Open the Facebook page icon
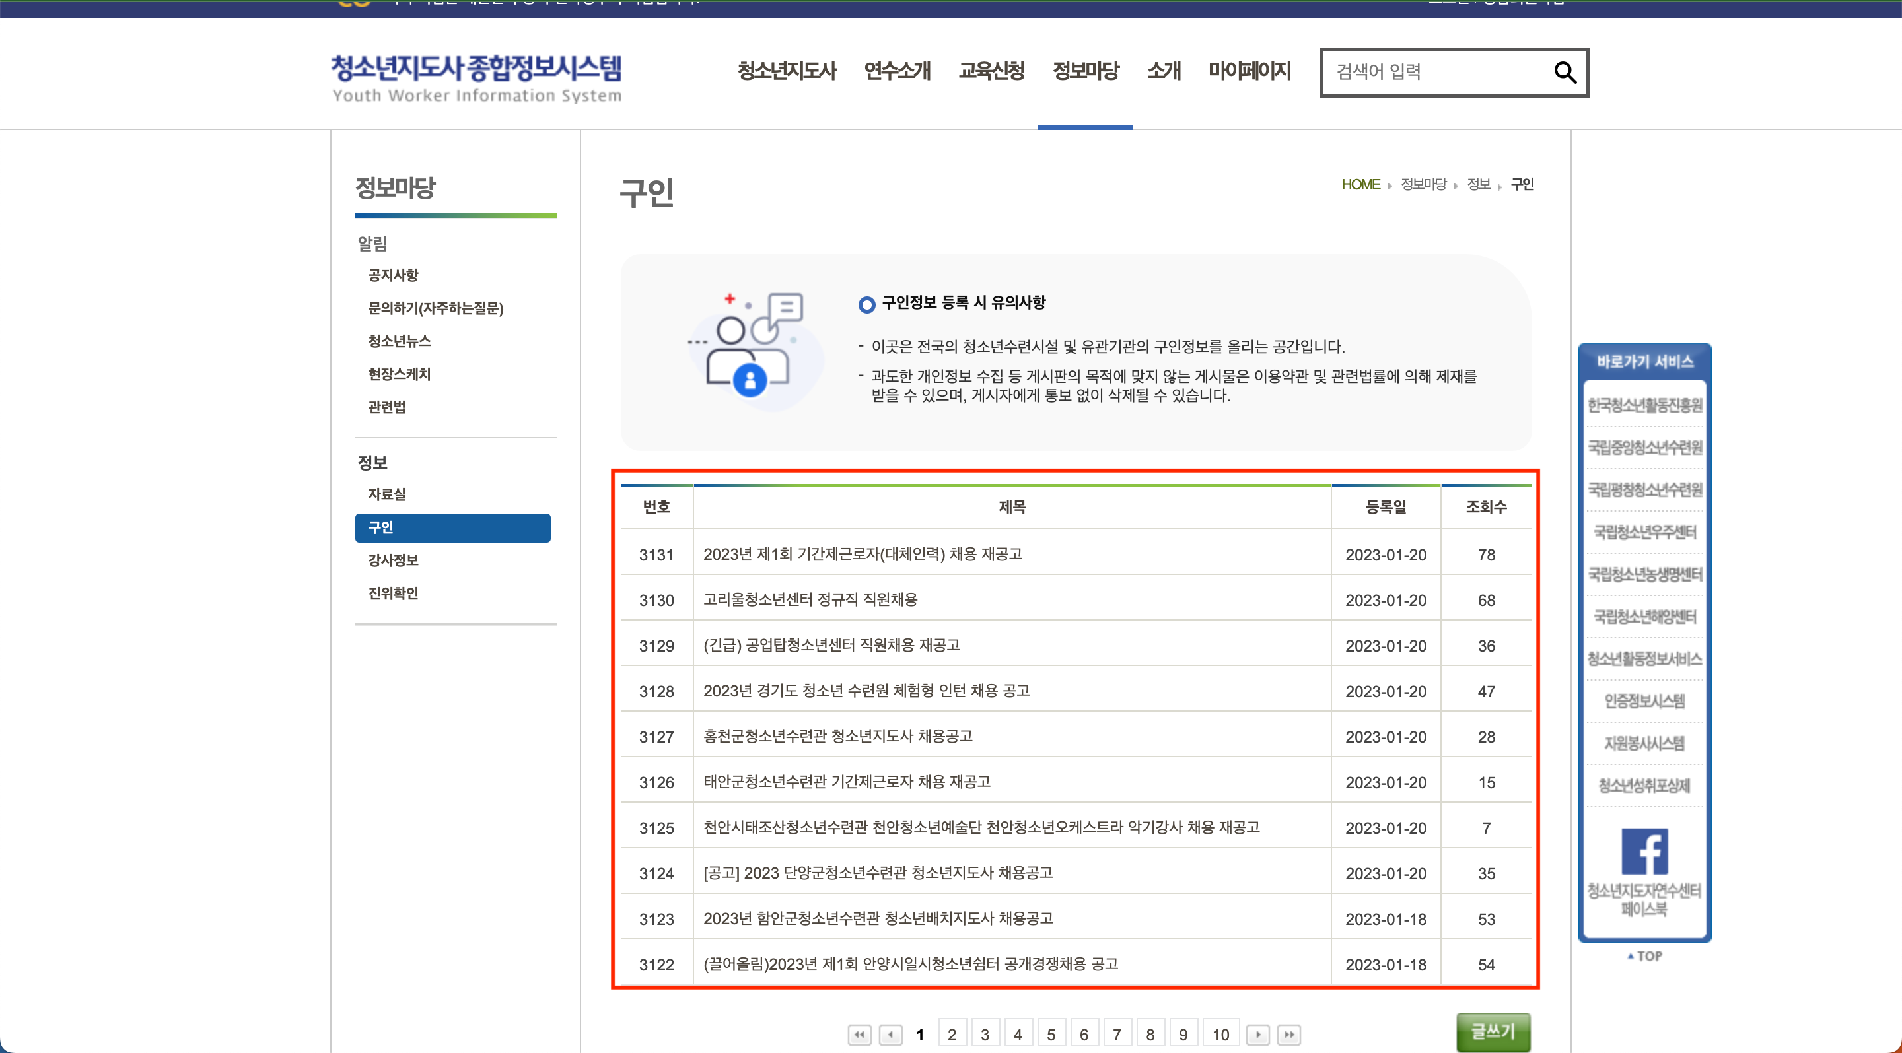The image size is (1902, 1053). pyautogui.click(x=1644, y=851)
